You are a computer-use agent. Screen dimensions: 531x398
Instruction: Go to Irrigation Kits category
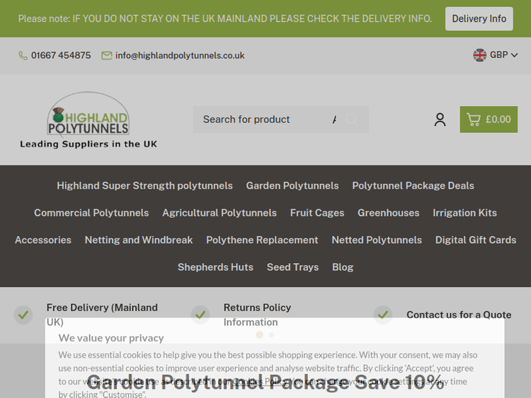[x=464, y=213]
